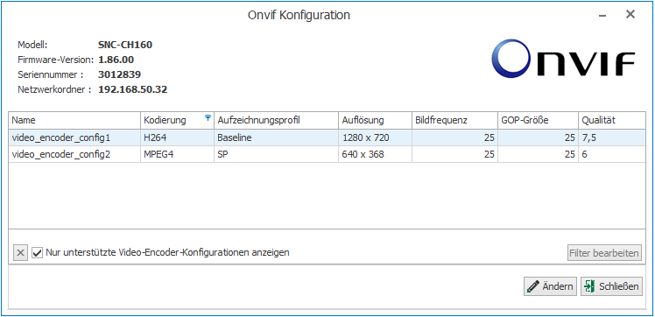Uncheck Nur unterstützte Video-Encoder-Konfigurationen anzeigen
The image size is (655, 317).
pos(38,253)
